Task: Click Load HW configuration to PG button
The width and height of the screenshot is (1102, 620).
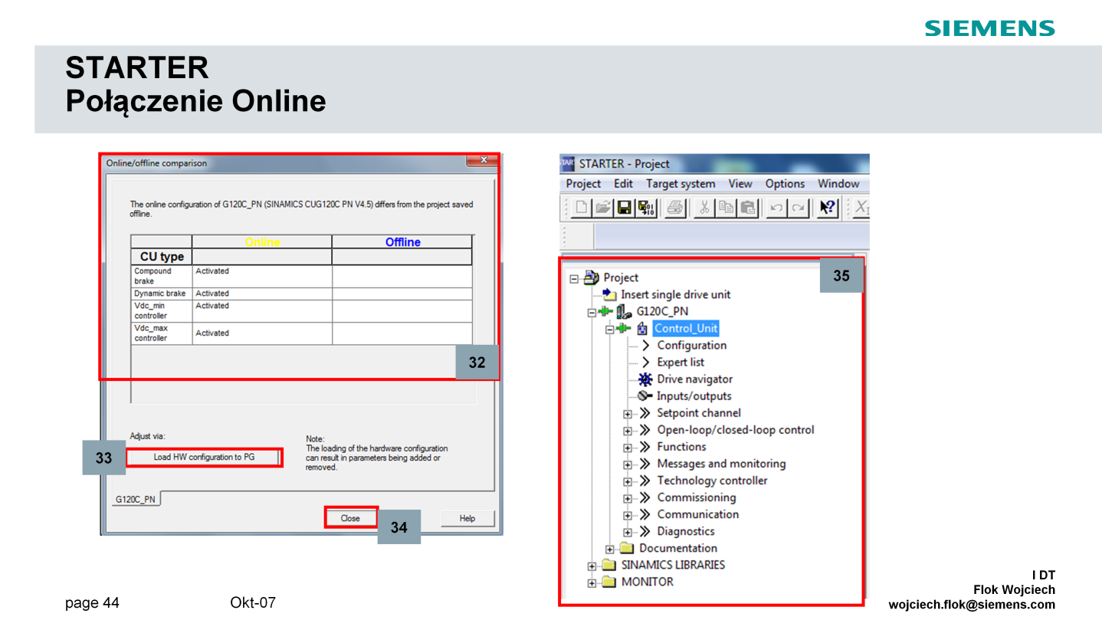Action: point(204,458)
